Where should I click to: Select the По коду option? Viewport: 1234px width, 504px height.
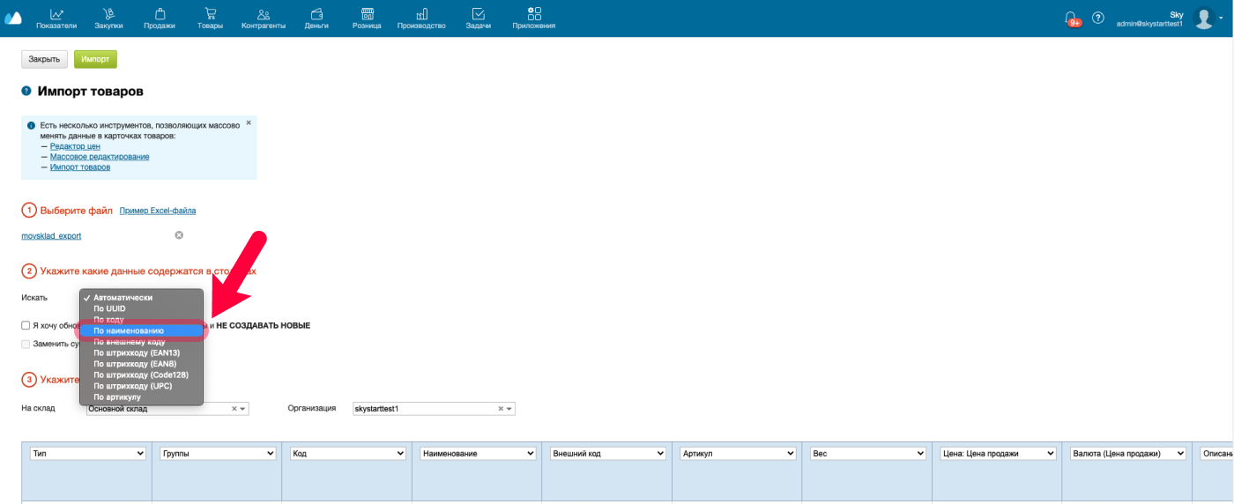pyautogui.click(x=142, y=320)
